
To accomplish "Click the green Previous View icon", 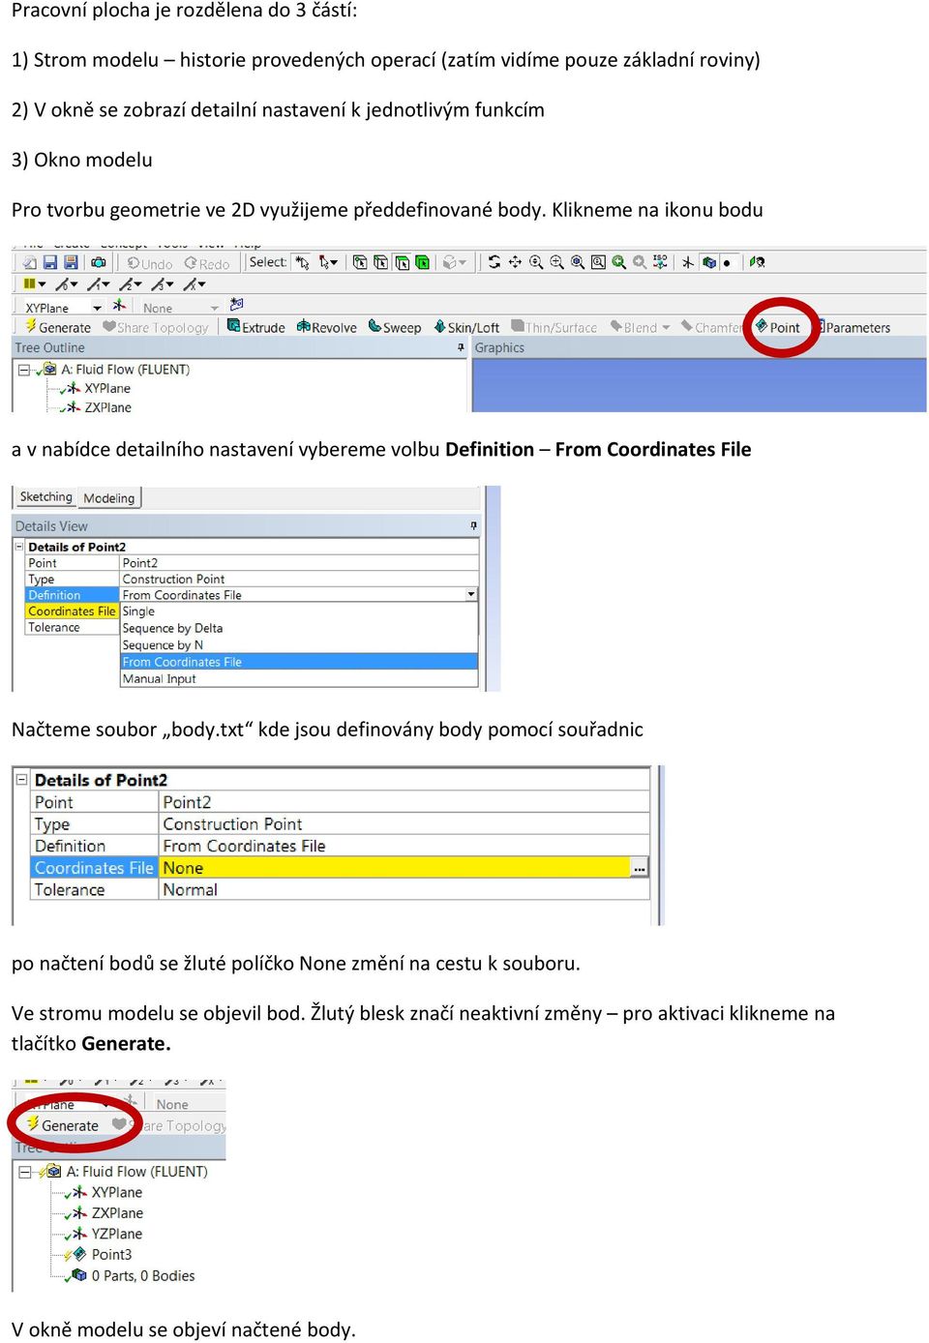I will click(618, 262).
